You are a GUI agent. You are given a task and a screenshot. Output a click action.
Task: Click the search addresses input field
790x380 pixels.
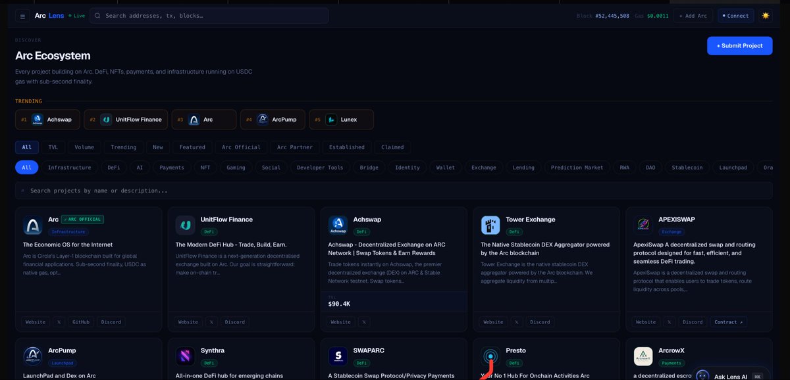click(x=209, y=16)
